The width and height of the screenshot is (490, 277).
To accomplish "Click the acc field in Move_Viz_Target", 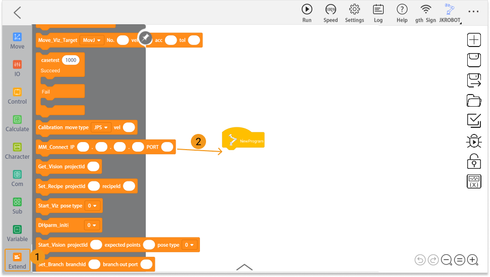I will click(x=171, y=40).
